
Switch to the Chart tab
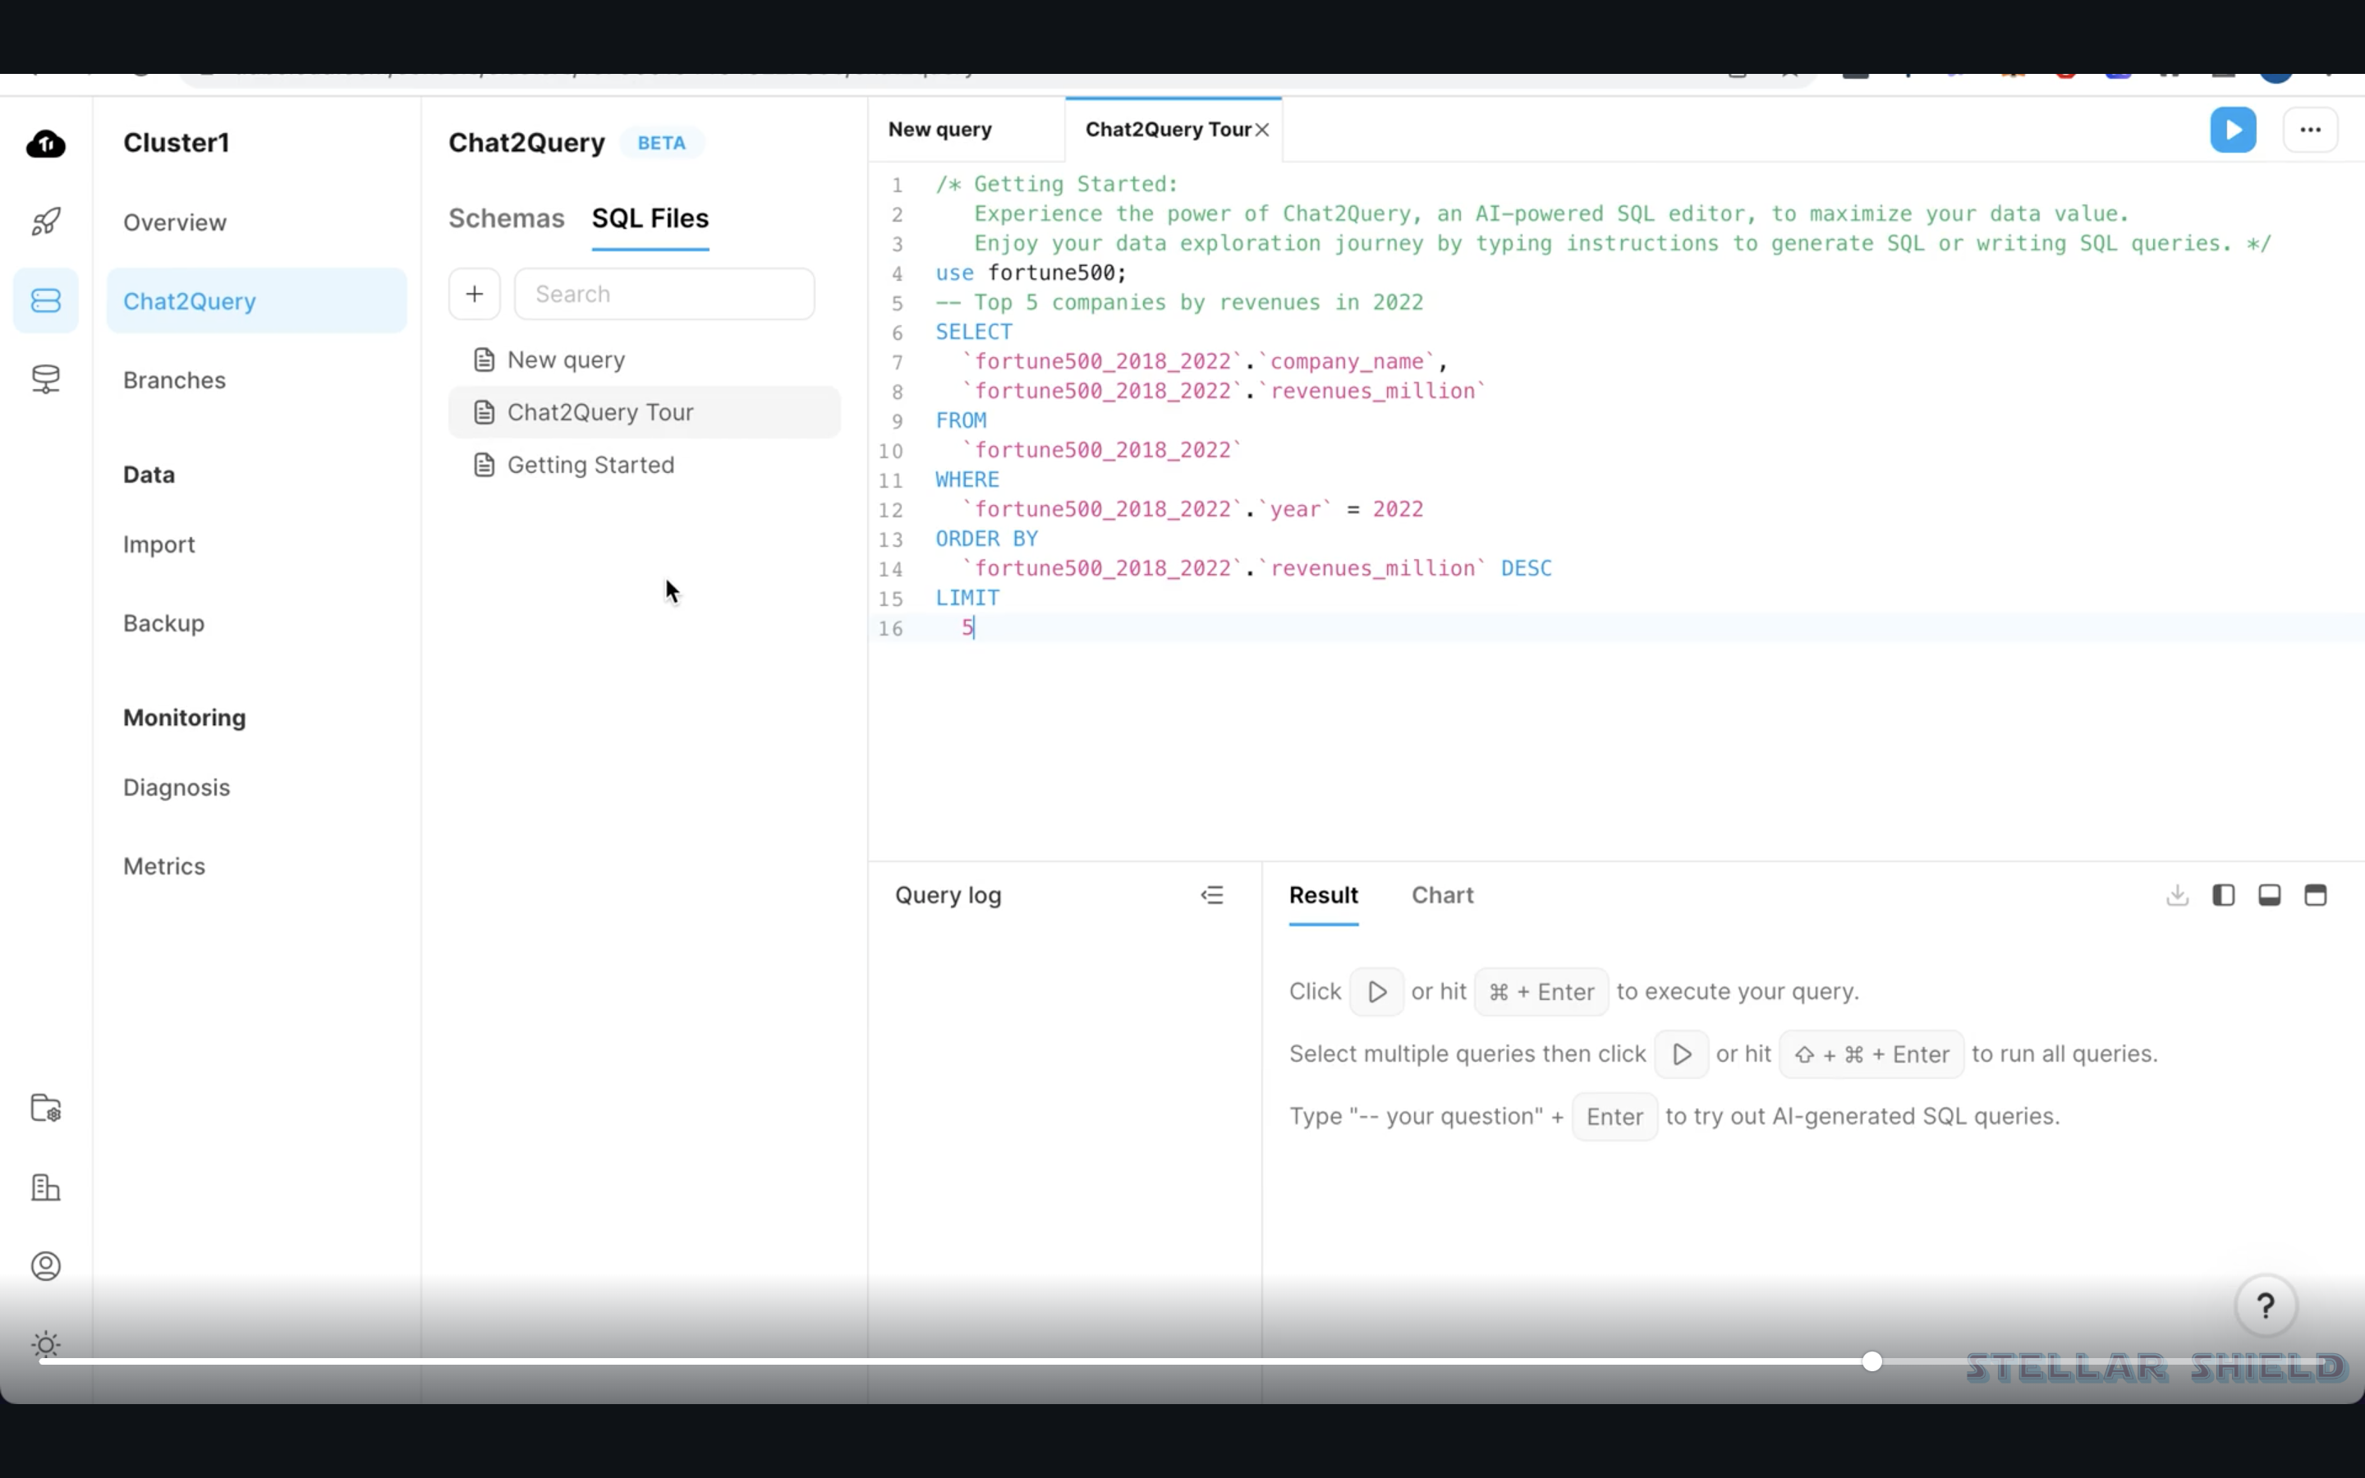pos(1441,894)
